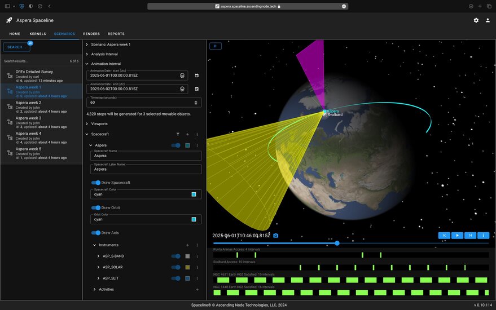Open the Spacecraft section more-options menu
The height and width of the screenshot is (310, 496).
point(197,134)
